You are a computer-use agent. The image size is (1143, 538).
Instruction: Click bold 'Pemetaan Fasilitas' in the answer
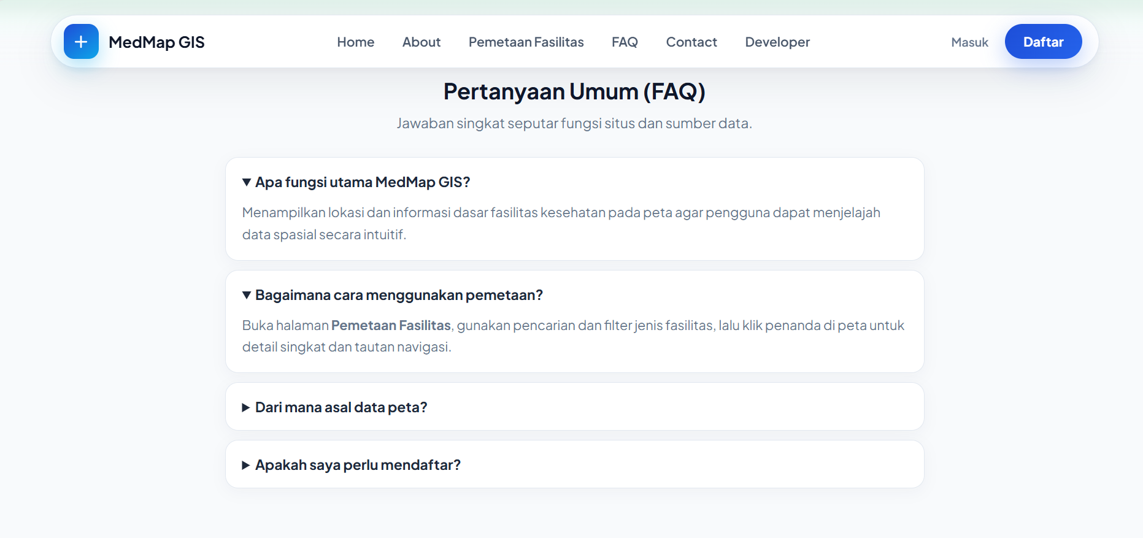(x=391, y=325)
